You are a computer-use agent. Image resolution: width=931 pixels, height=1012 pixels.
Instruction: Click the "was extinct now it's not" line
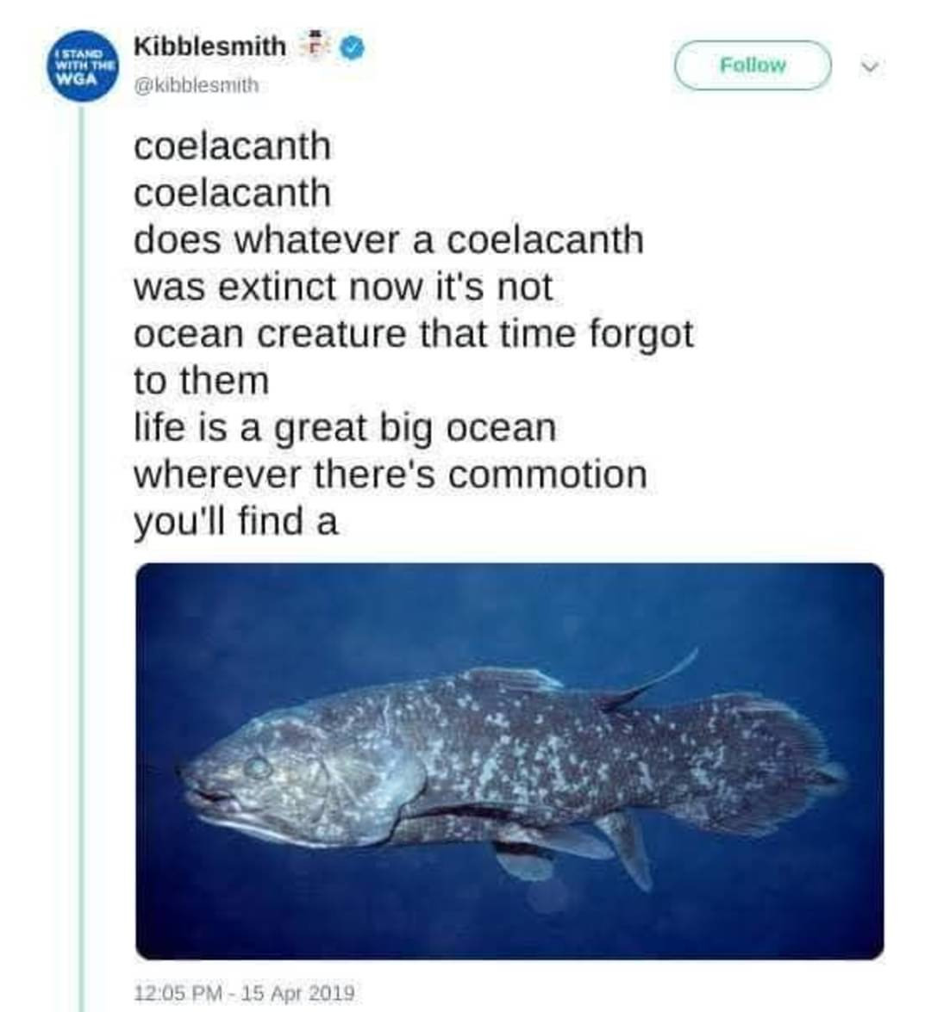(x=343, y=286)
